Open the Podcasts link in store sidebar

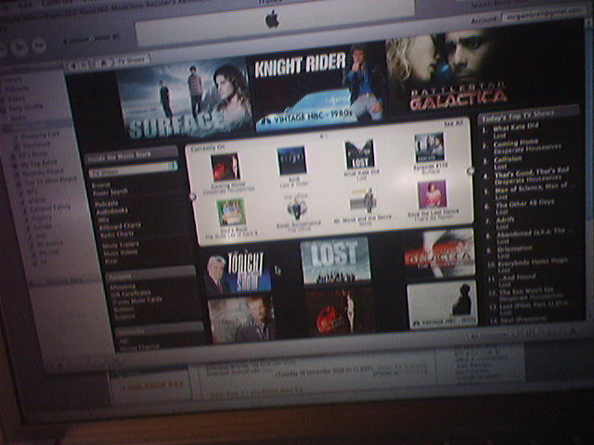[x=105, y=203]
